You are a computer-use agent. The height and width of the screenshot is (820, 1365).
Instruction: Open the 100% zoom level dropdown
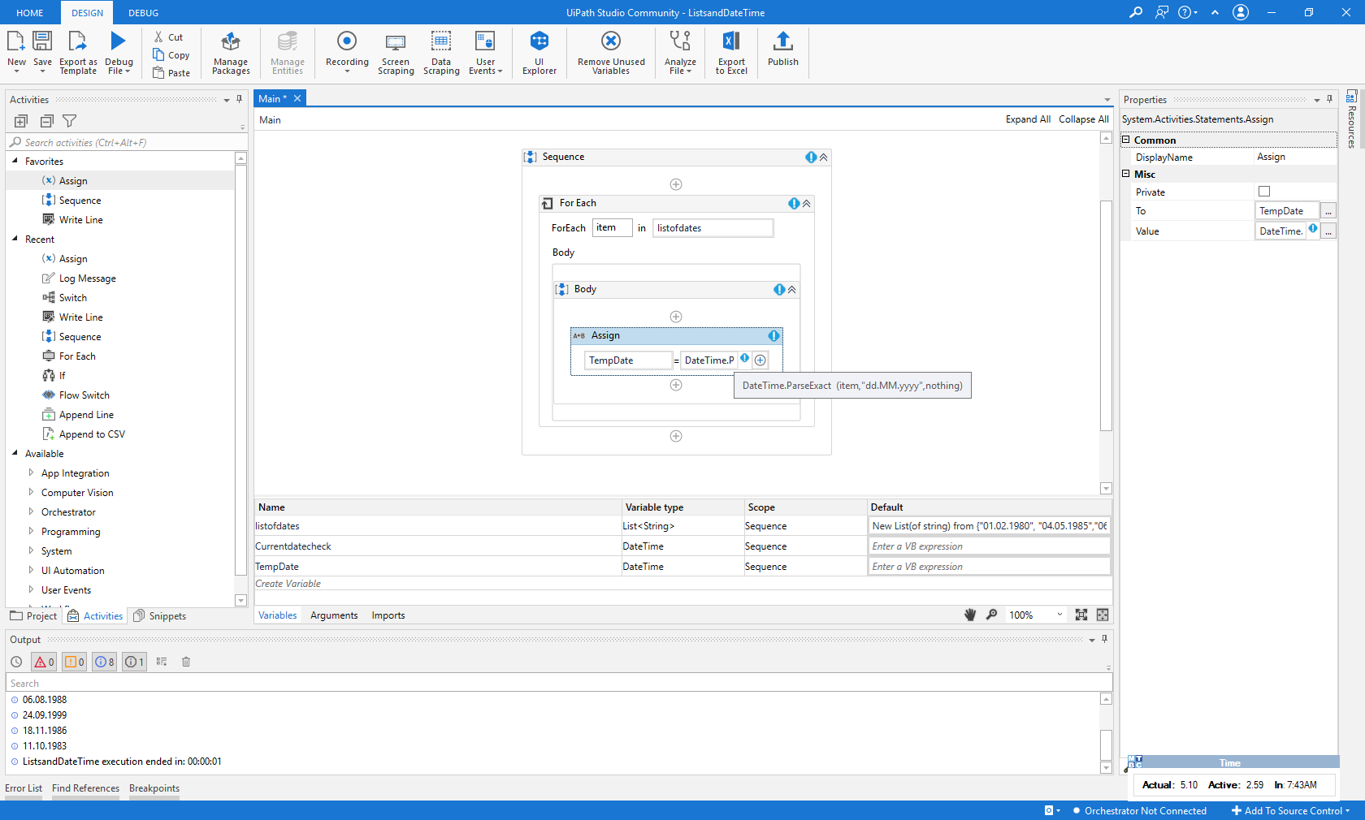(1059, 615)
